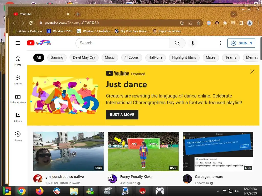This screenshot has height=196, width=262.
Task: Click the BUST A MOVE button
Action: click(122, 115)
